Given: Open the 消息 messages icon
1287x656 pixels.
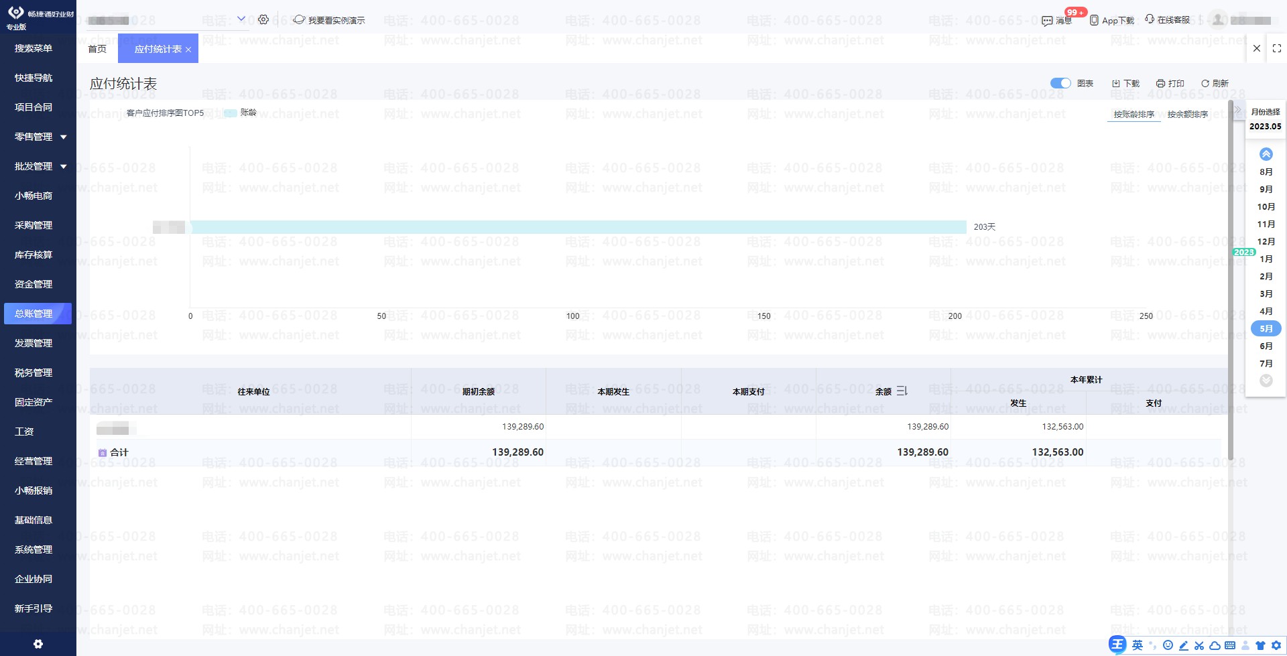Looking at the screenshot, I should (1047, 21).
